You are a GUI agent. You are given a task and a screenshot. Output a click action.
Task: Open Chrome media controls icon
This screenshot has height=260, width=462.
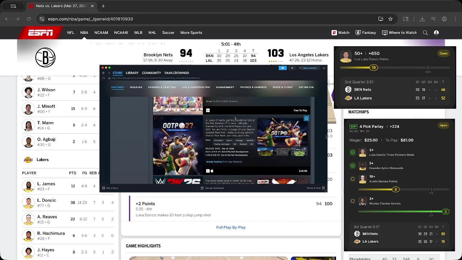click(x=433, y=19)
